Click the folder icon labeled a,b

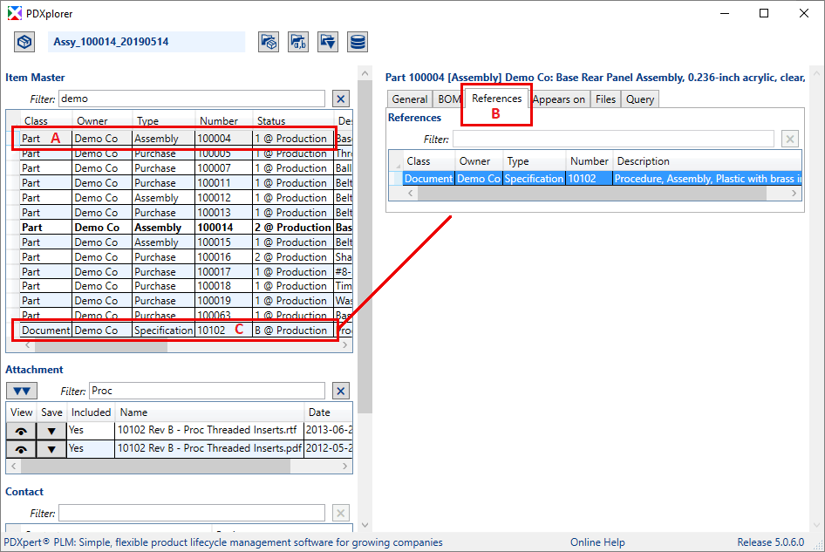coord(298,42)
